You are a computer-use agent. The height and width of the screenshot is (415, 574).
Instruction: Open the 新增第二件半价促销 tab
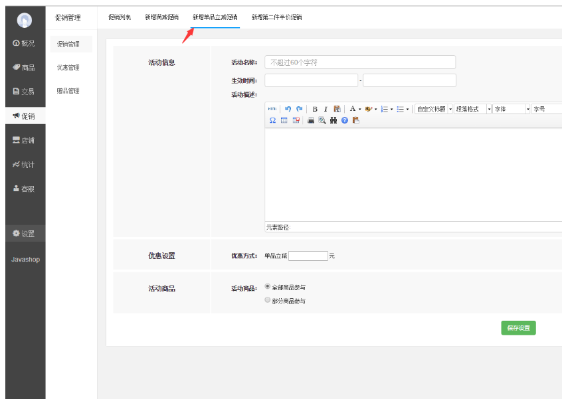[x=276, y=17]
